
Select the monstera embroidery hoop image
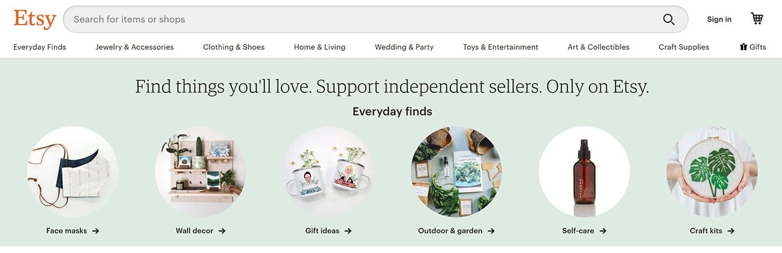[712, 171]
